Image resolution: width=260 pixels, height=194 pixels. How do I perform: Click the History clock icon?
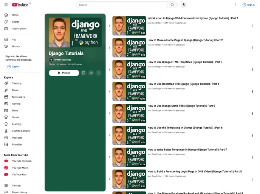click(x=6, y=46)
